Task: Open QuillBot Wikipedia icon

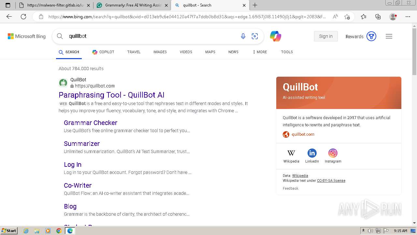Action: [x=291, y=153]
